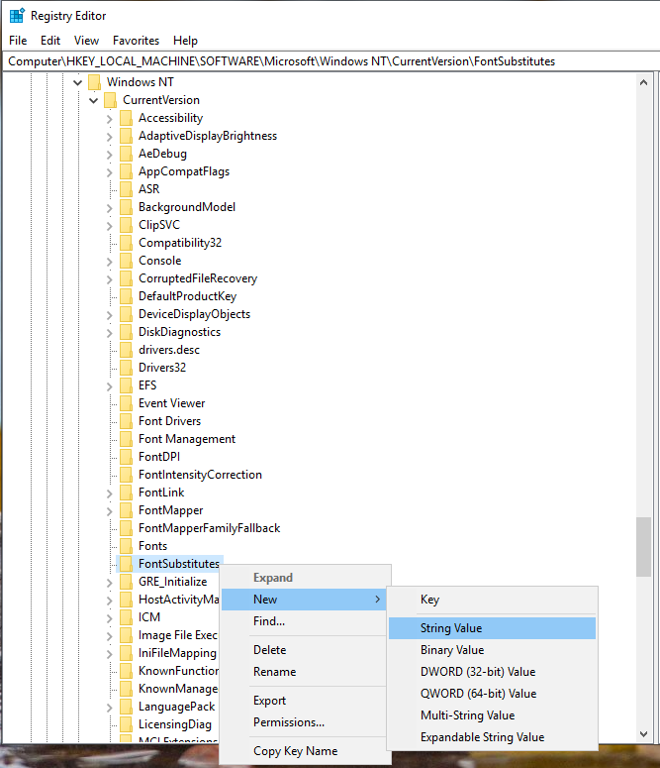Expand the CorruptedFileRecovery key
The width and height of the screenshot is (660, 768).
[x=110, y=279]
